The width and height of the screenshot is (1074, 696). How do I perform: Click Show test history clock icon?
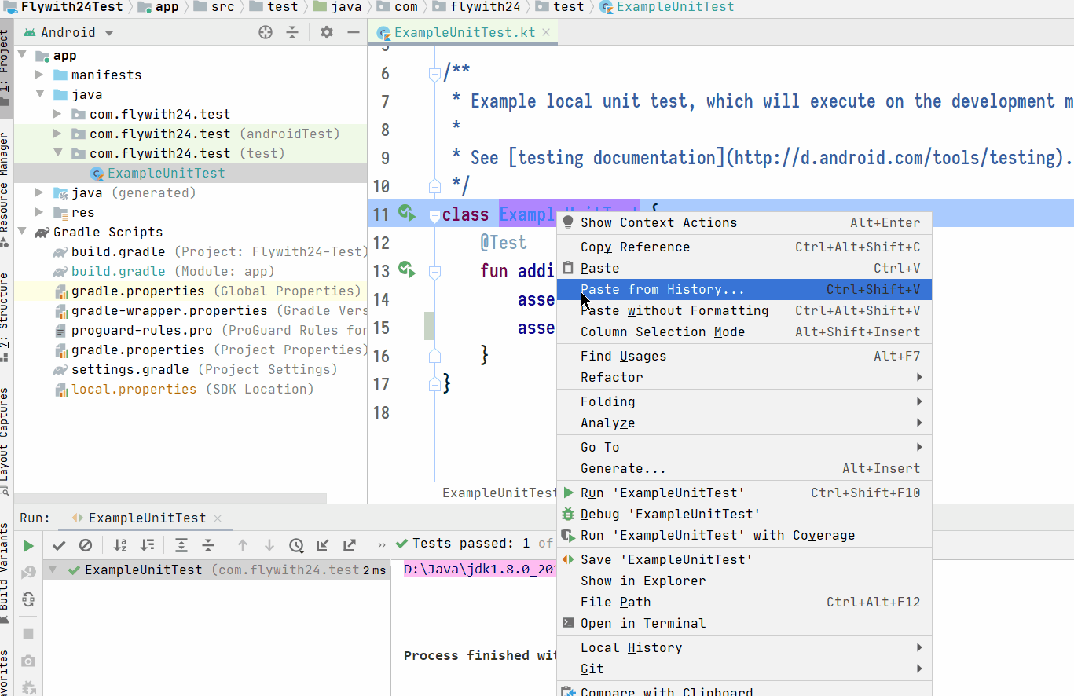296,545
